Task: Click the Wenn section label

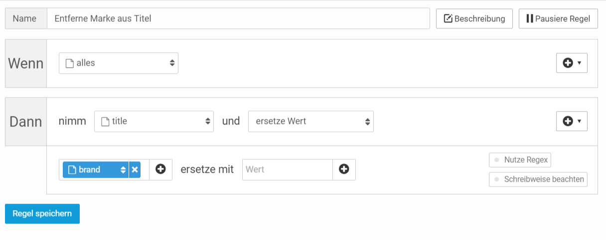Action: click(26, 64)
